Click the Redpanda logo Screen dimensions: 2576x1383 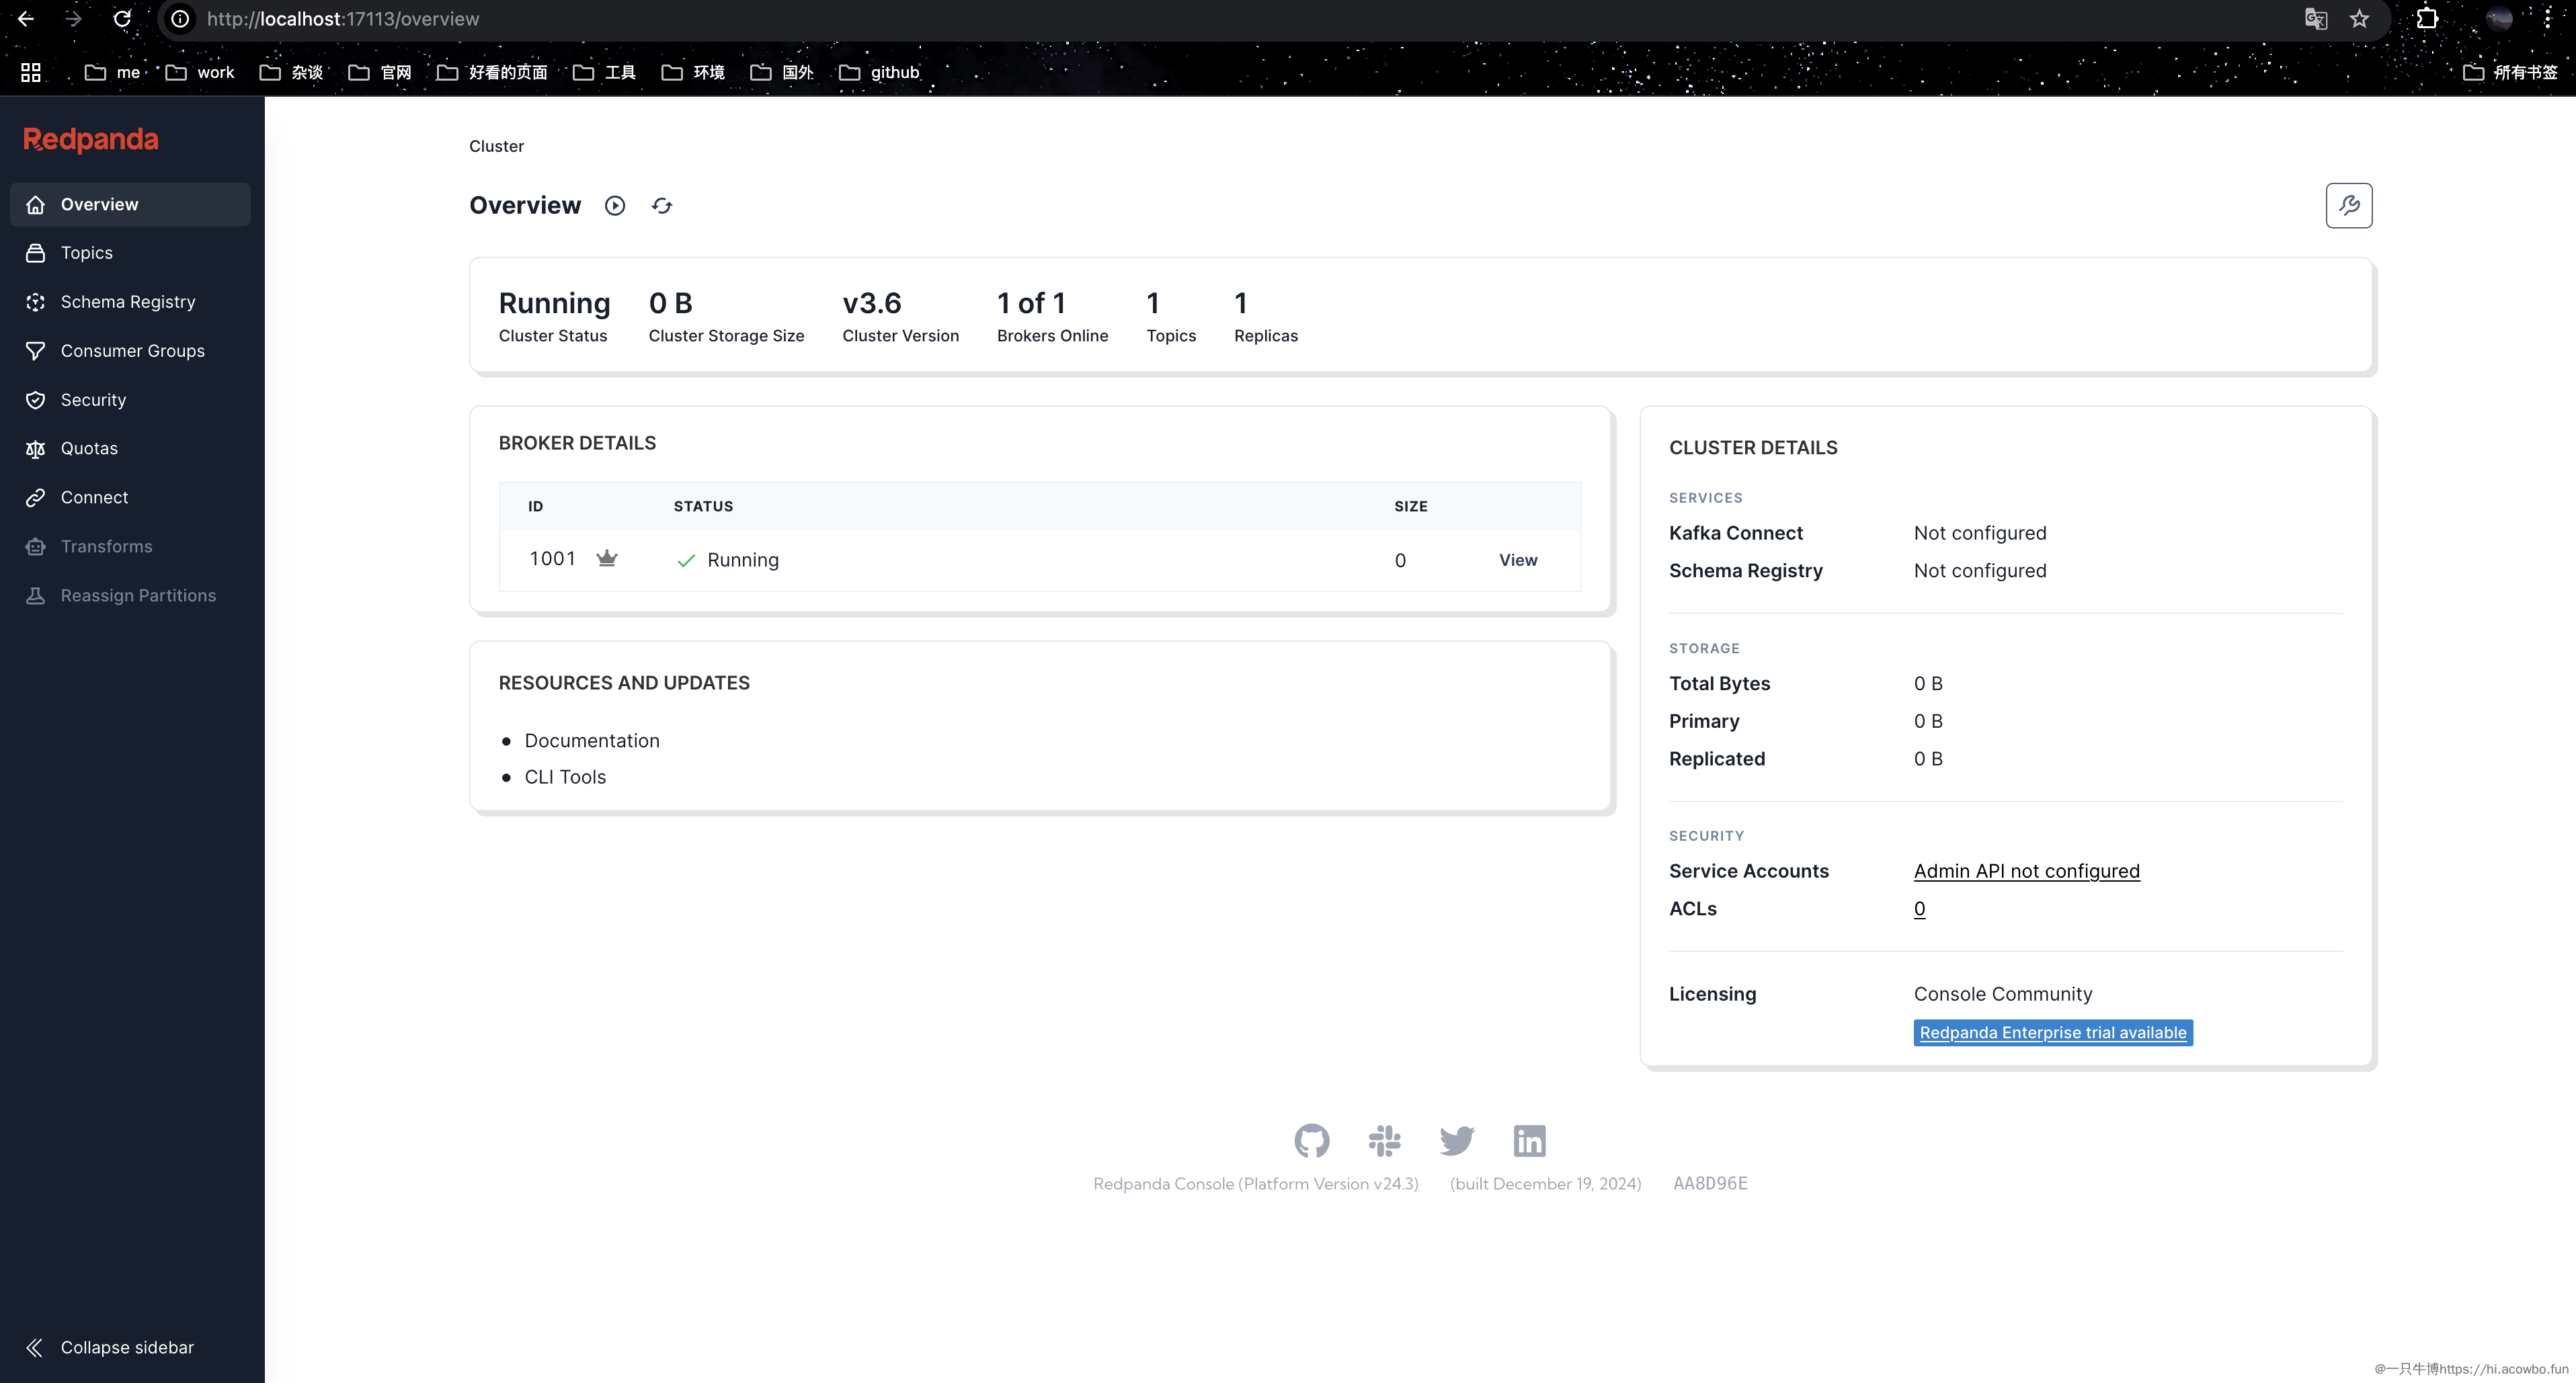(x=90, y=140)
